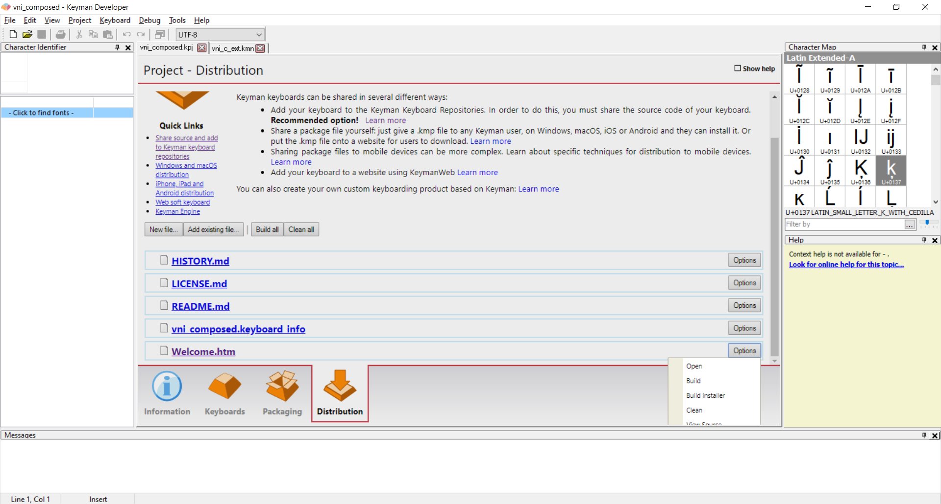Click the Paste toolbar icon
Viewport: 941px width, 504px height.
(108, 34)
